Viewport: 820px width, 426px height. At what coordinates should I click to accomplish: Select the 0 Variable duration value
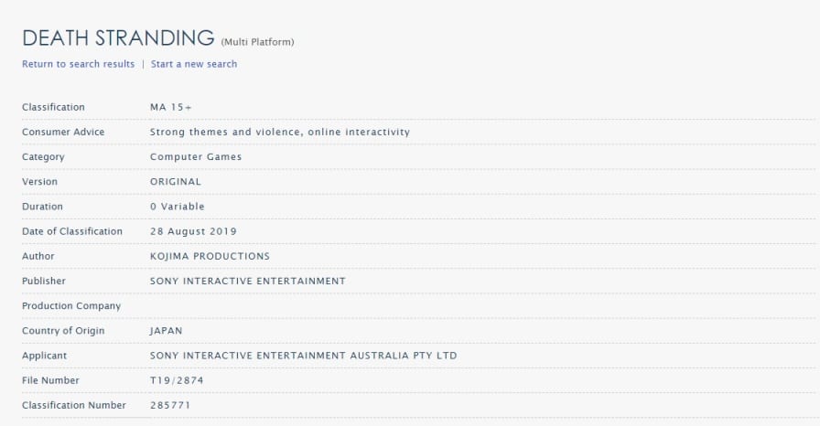coord(177,207)
